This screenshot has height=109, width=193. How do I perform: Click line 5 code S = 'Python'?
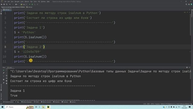coord(25,32)
